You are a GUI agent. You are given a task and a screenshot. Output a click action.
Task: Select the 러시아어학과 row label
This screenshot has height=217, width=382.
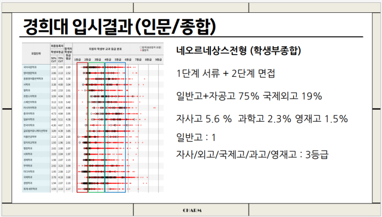point(30,108)
